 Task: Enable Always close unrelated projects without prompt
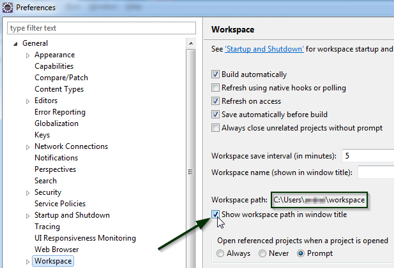tap(215, 128)
